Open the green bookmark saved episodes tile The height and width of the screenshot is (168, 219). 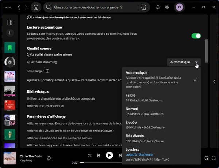pyautogui.click(x=10, y=48)
